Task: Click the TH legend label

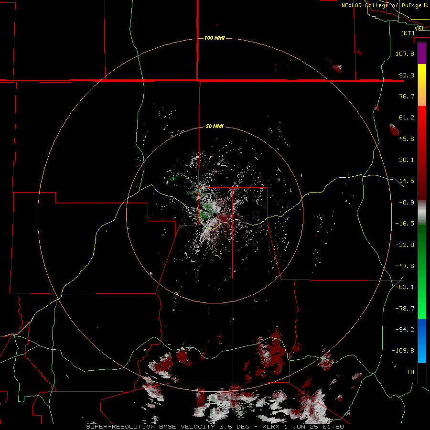Action: point(410,372)
